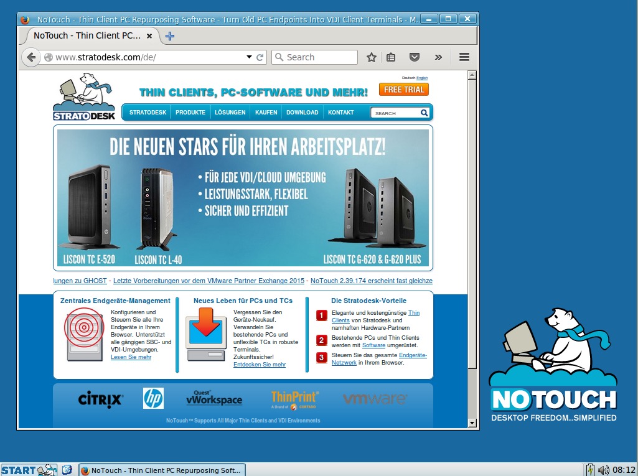The width and height of the screenshot is (638, 476).
Task: Bookmark this page with the star icon
Action: pos(372,57)
